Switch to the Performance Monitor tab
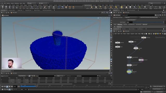Viewport: 166px width, 93px height. 131,10
